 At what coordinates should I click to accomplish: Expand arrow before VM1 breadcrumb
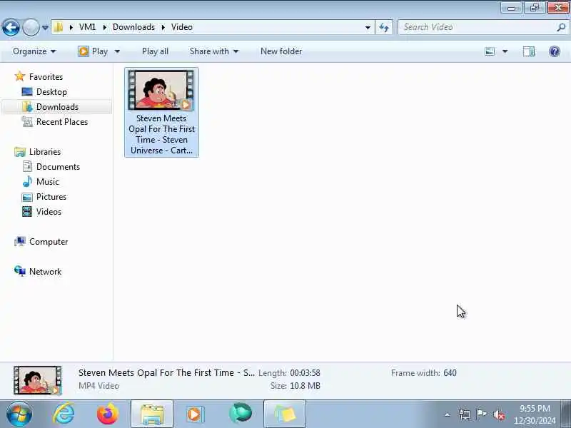coord(71,27)
